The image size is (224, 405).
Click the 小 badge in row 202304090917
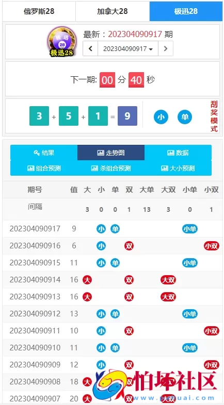(101, 229)
